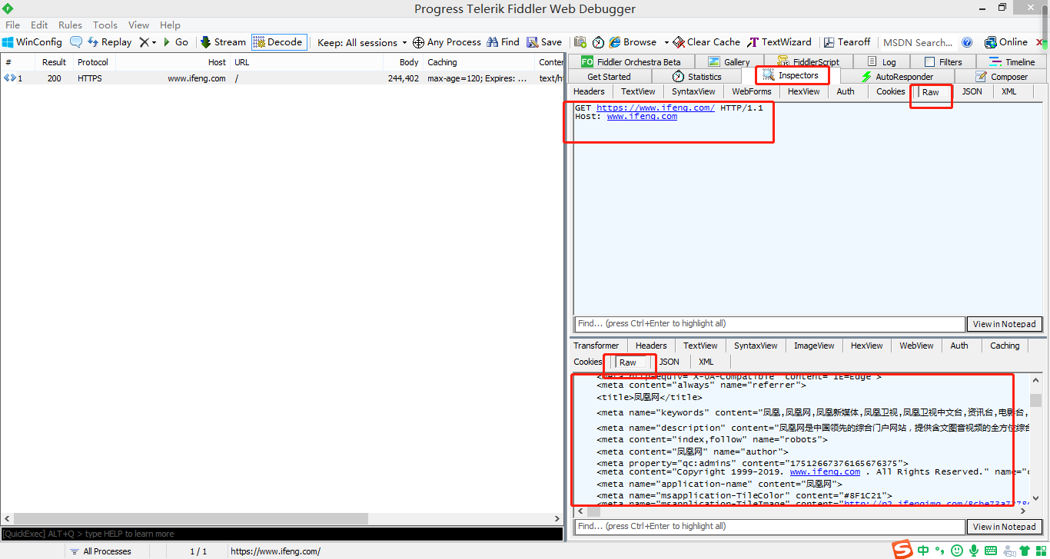Select response WebView tab
This screenshot has height=559, width=1050.
click(916, 346)
